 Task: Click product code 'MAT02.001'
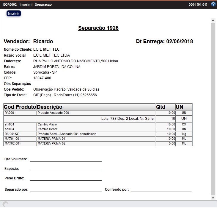[x=12, y=143]
